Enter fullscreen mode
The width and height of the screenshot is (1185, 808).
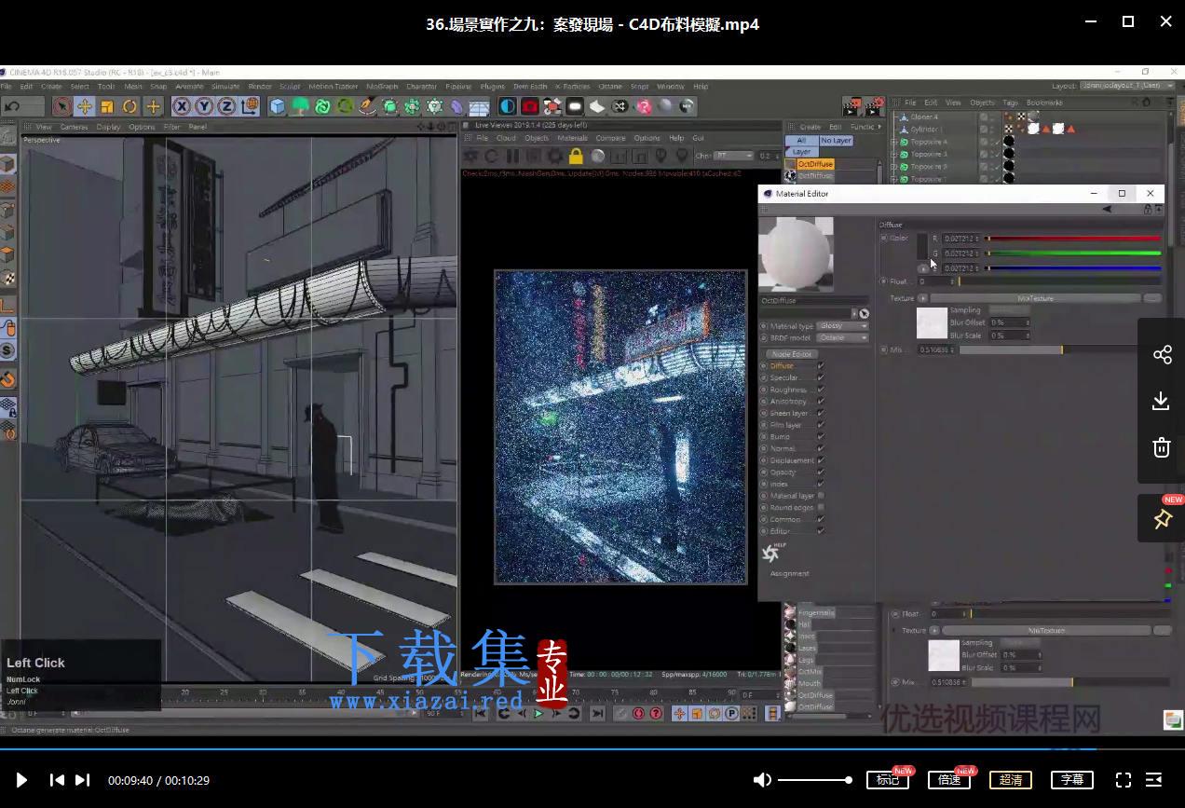pyautogui.click(x=1124, y=780)
